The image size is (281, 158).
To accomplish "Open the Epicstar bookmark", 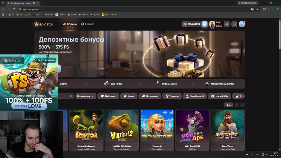I will [x=95, y=14].
